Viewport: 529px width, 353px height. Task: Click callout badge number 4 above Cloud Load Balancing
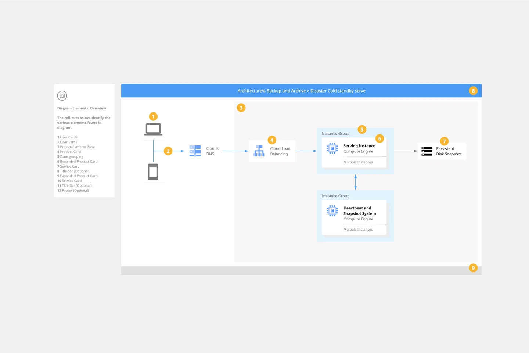[x=272, y=140]
